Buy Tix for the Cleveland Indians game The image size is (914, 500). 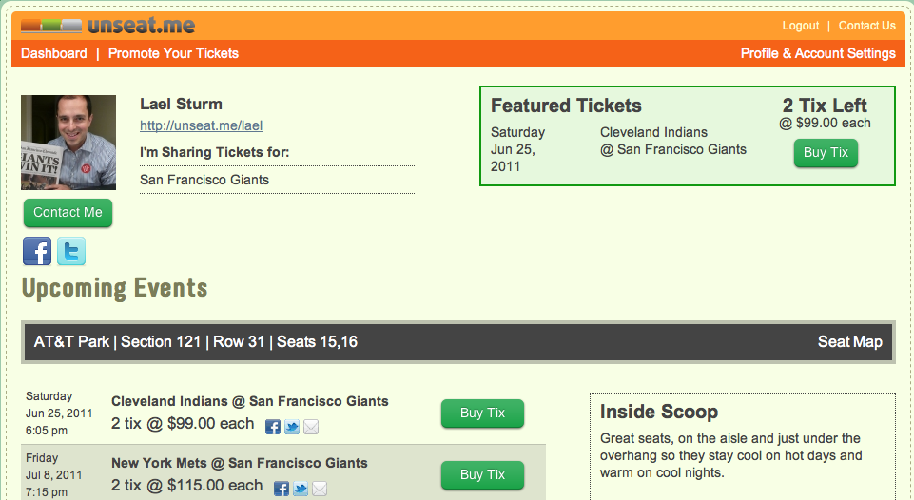[482, 413]
